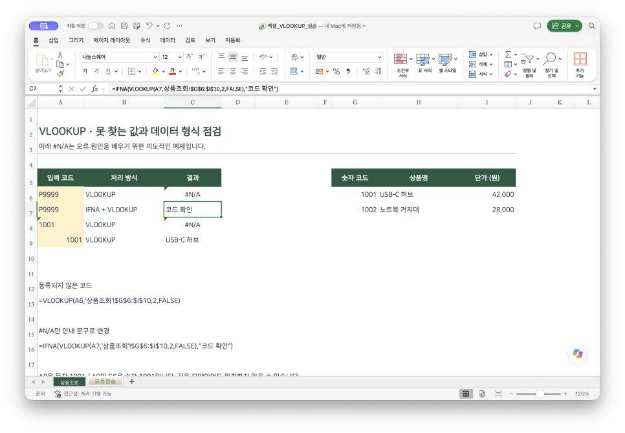Increase indent in the cell

click(x=274, y=71)
